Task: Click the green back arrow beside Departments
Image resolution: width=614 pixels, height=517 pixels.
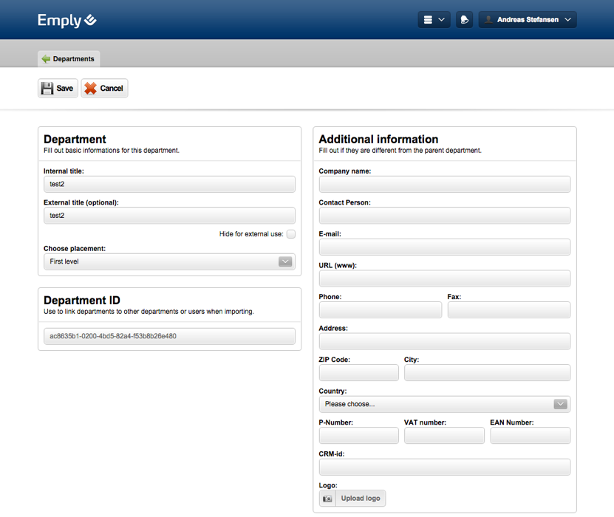Action: tap(46, 58)
